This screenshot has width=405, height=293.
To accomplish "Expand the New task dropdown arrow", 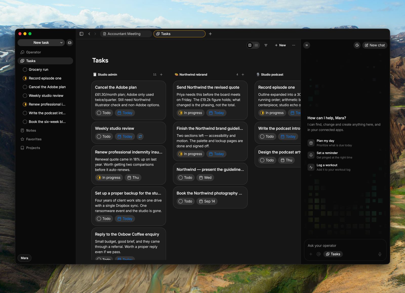I will [x=61, y=43].
